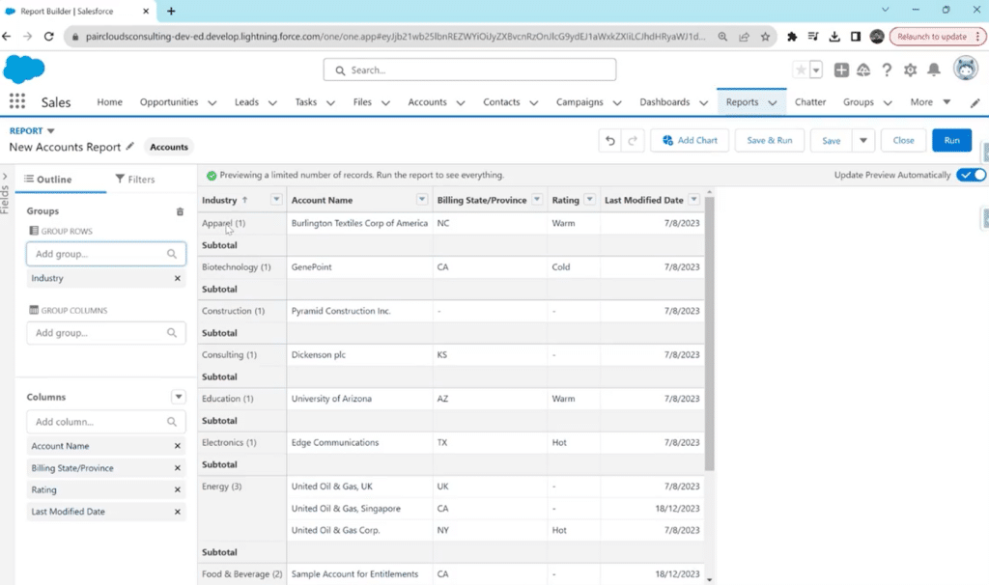Open Trailhead guidance cloud icon
Screen dimensions: 989x585
coord(863,70)
